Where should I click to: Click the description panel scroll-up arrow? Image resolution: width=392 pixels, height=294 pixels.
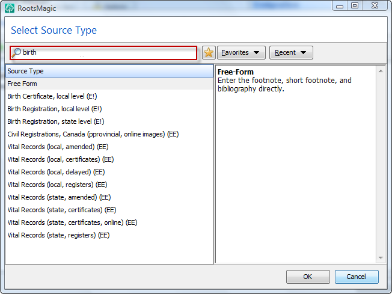381,72
